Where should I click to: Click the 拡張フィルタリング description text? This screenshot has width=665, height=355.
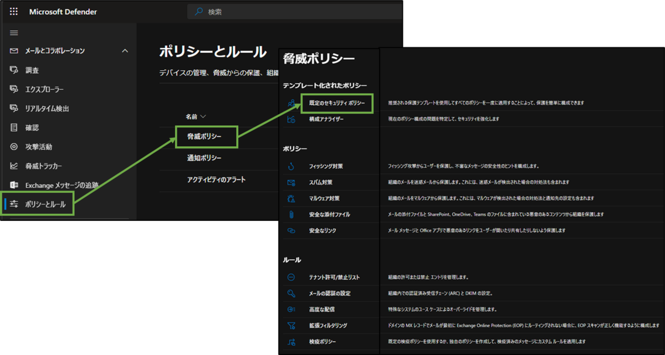pyautogui.click(x=523, y=325)
